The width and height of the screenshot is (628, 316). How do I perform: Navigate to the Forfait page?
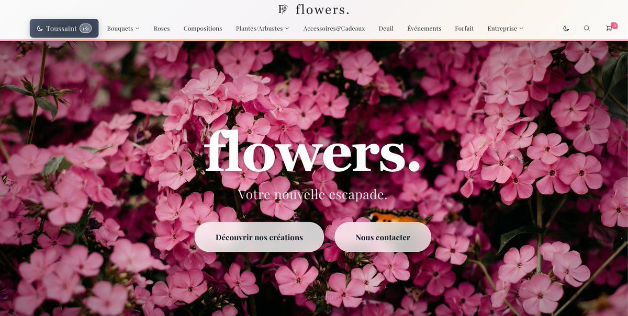click(x=464, y=28)
